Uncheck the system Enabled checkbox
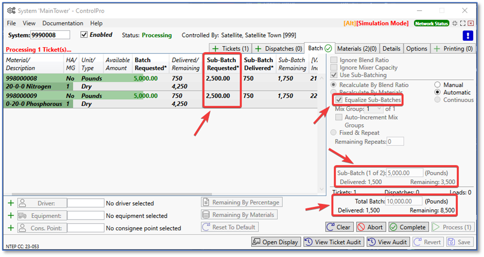The width and height of the screenshot is (484, 257). coord(84,35)
